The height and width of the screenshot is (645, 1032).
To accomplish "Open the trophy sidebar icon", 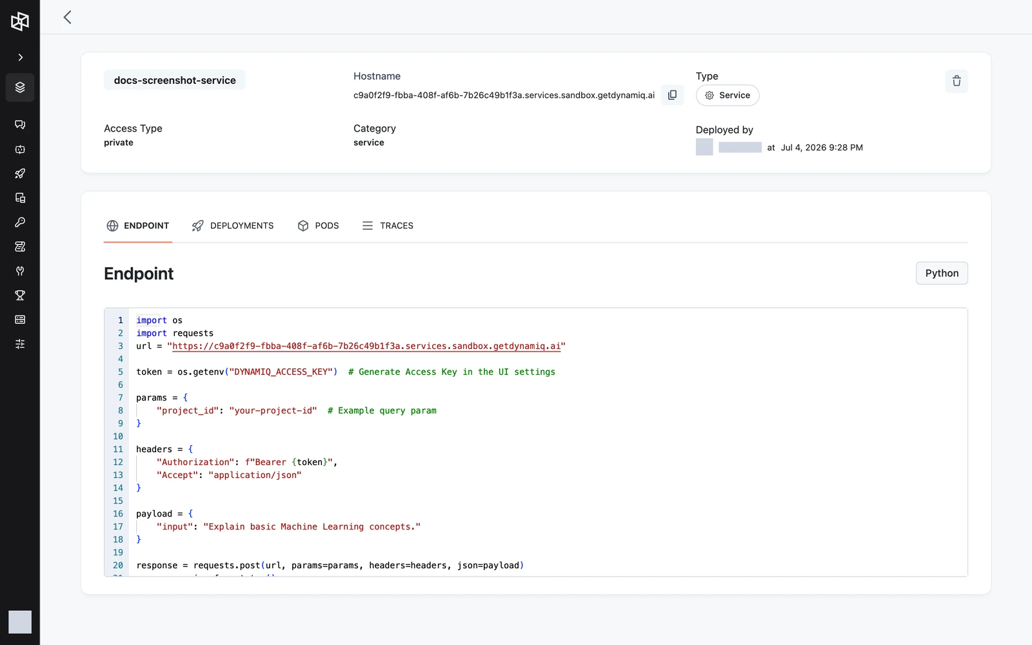I will click(20, 295).
